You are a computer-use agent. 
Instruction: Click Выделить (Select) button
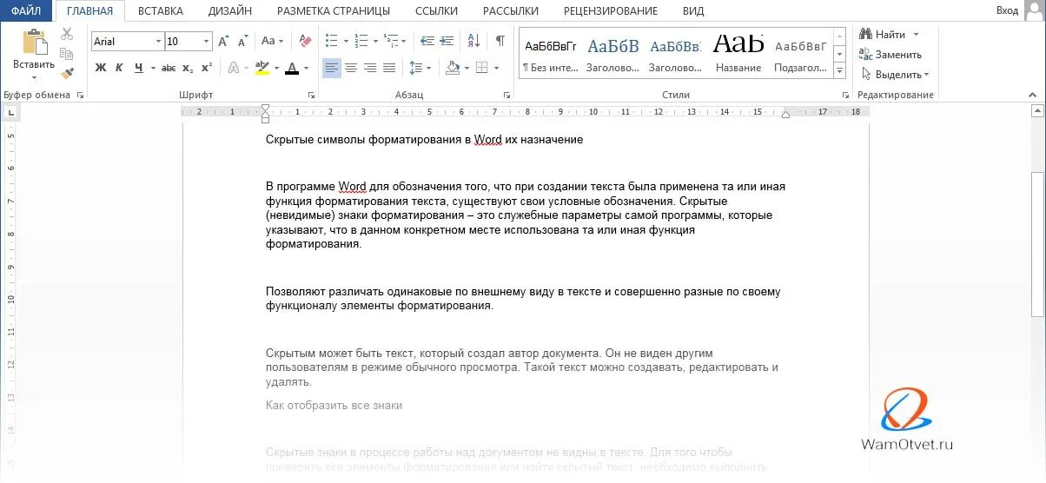(894, 75)
